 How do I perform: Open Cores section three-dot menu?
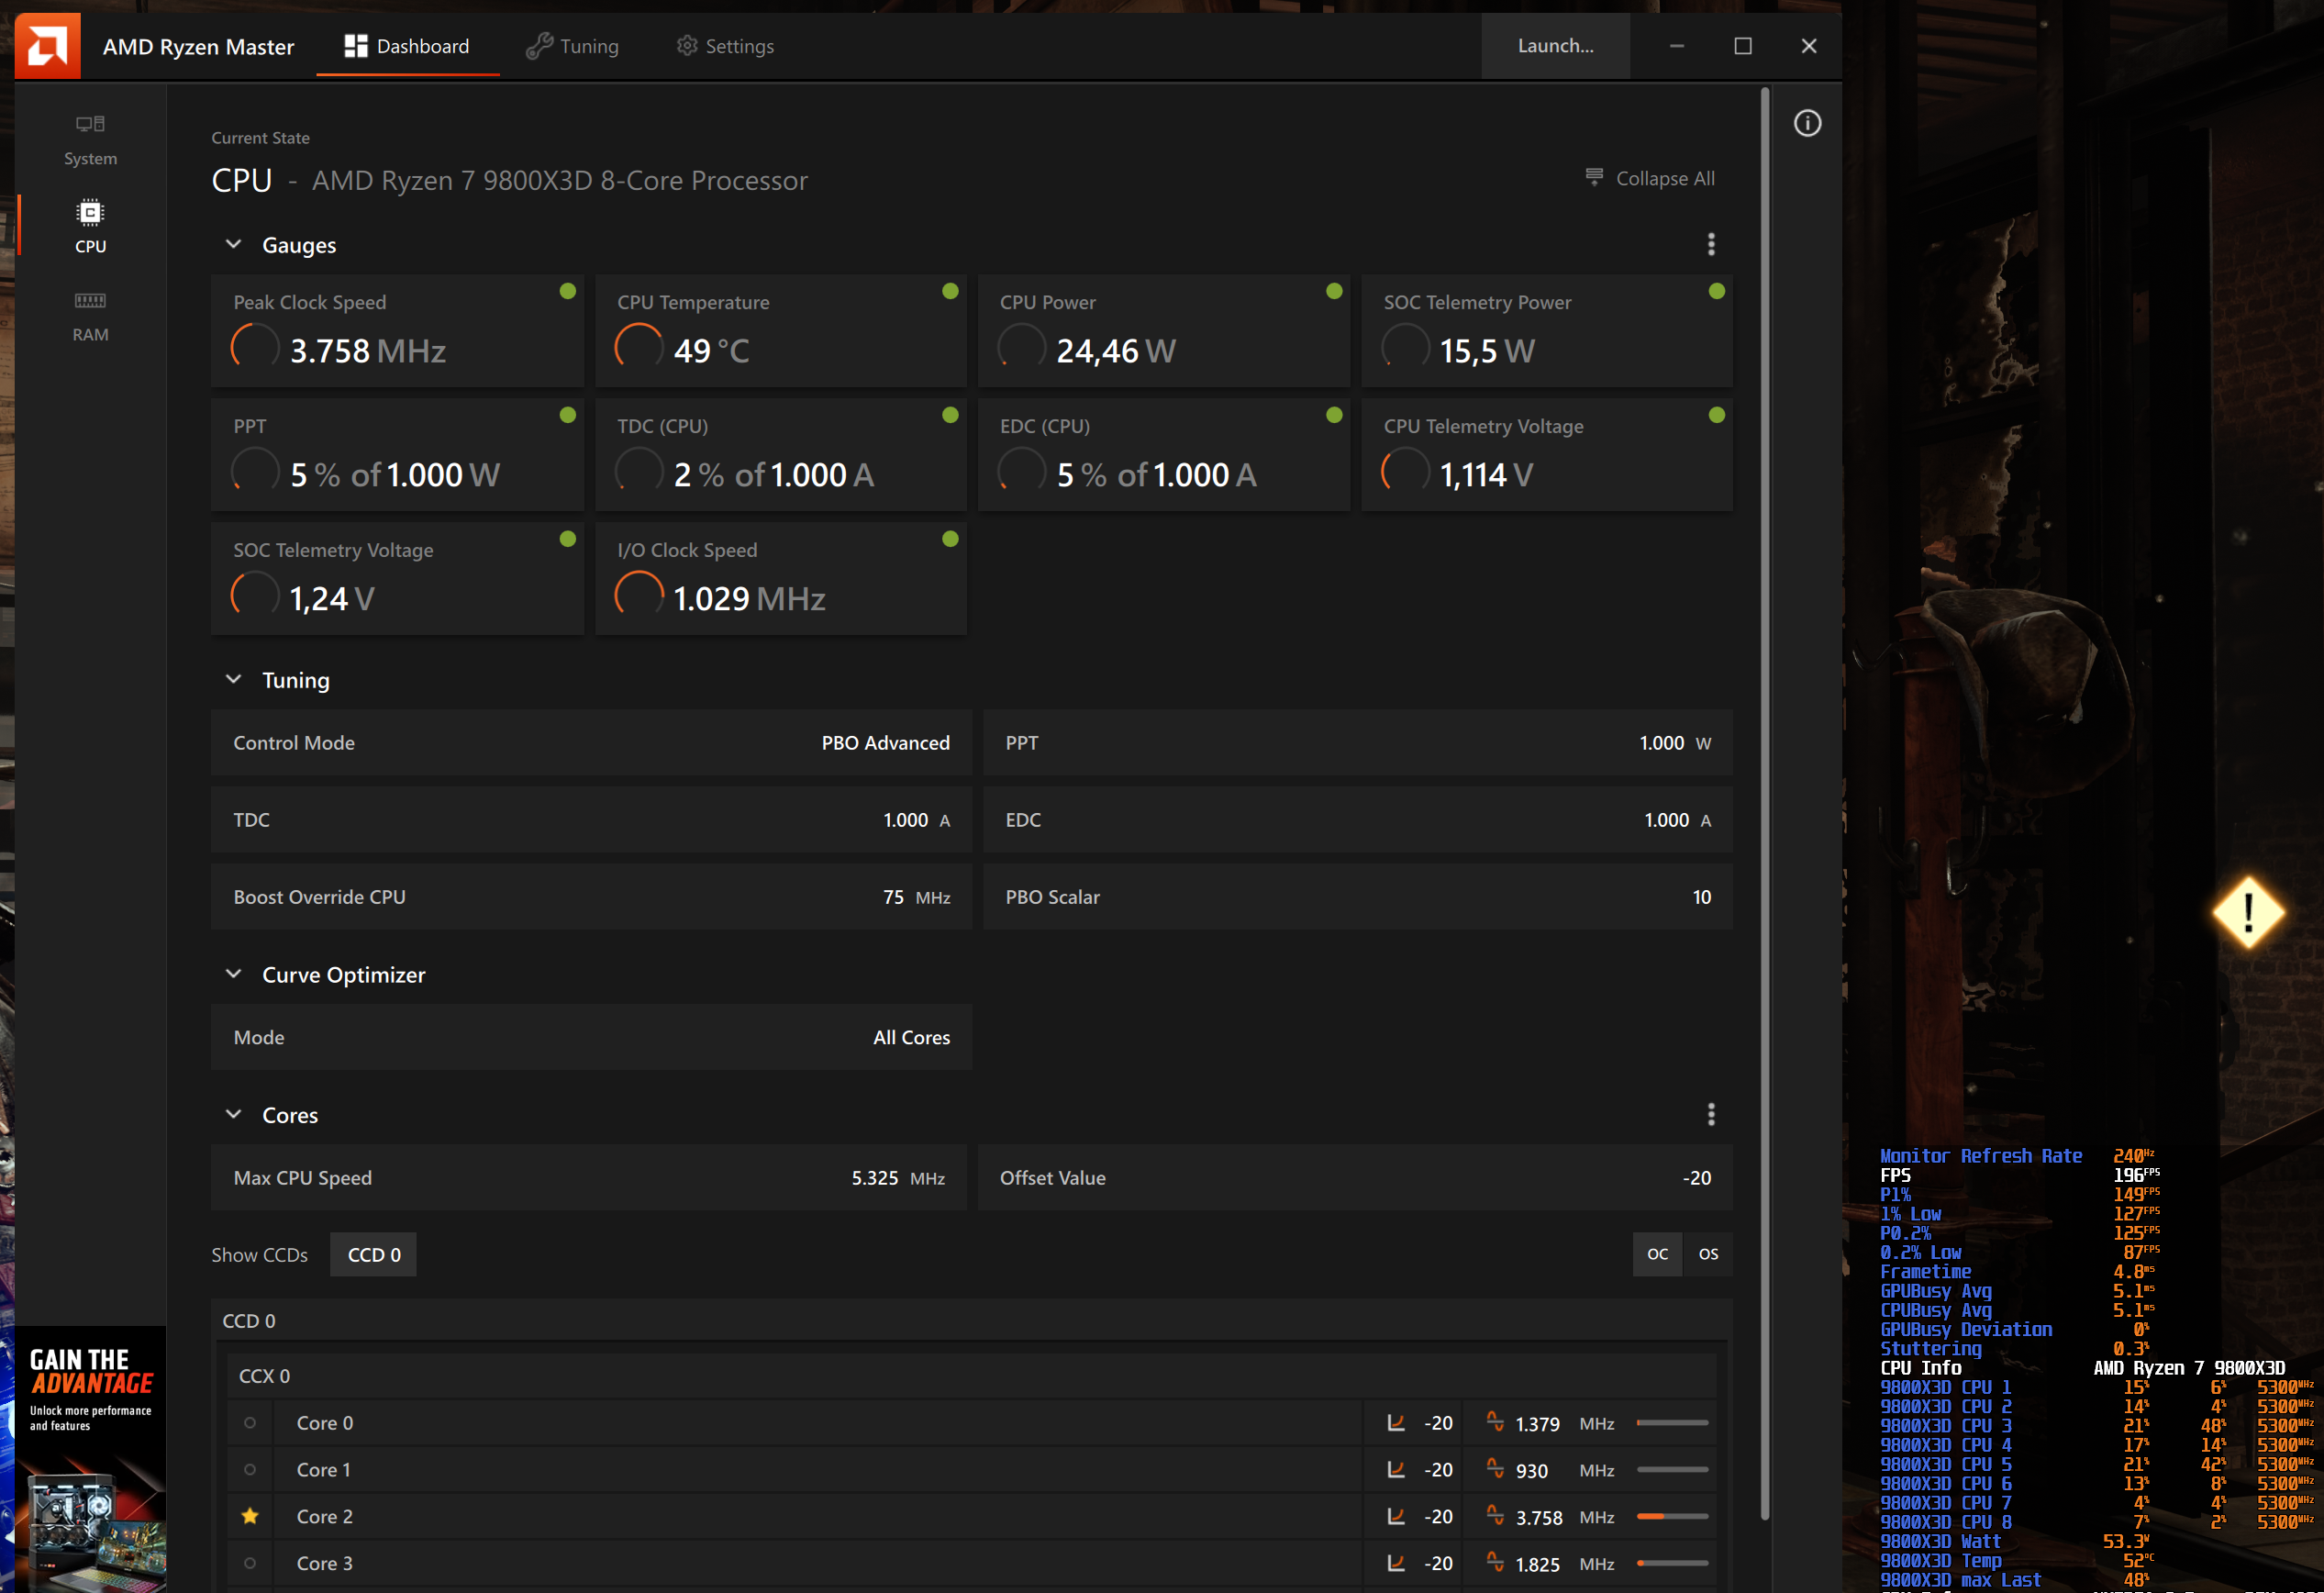tap(1710, 1114)
